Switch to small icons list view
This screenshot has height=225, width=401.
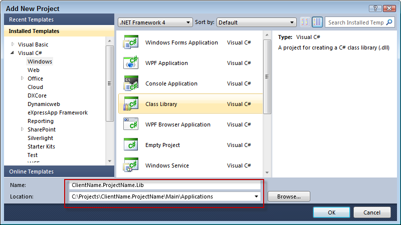pyautogui.click(x=305, y=22)
